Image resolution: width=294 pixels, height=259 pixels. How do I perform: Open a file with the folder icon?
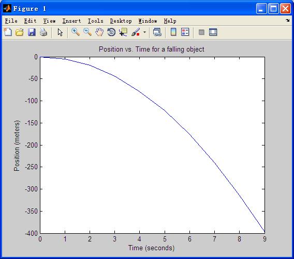pyautogui.click(x=20, y=32)
